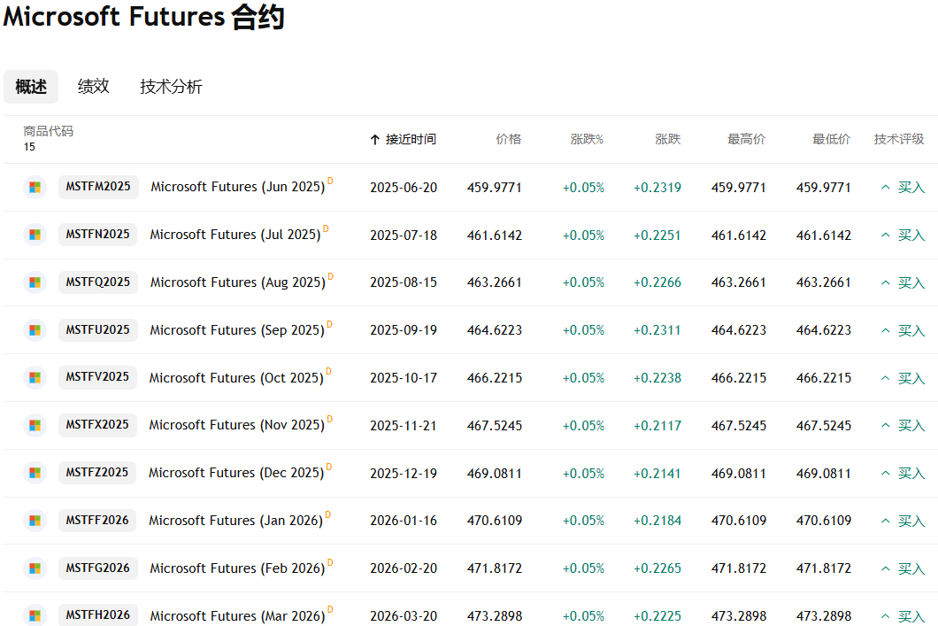Sort the table by 价格 column
The height and width of the screenshot is (626, 938).
pos(509,139)
